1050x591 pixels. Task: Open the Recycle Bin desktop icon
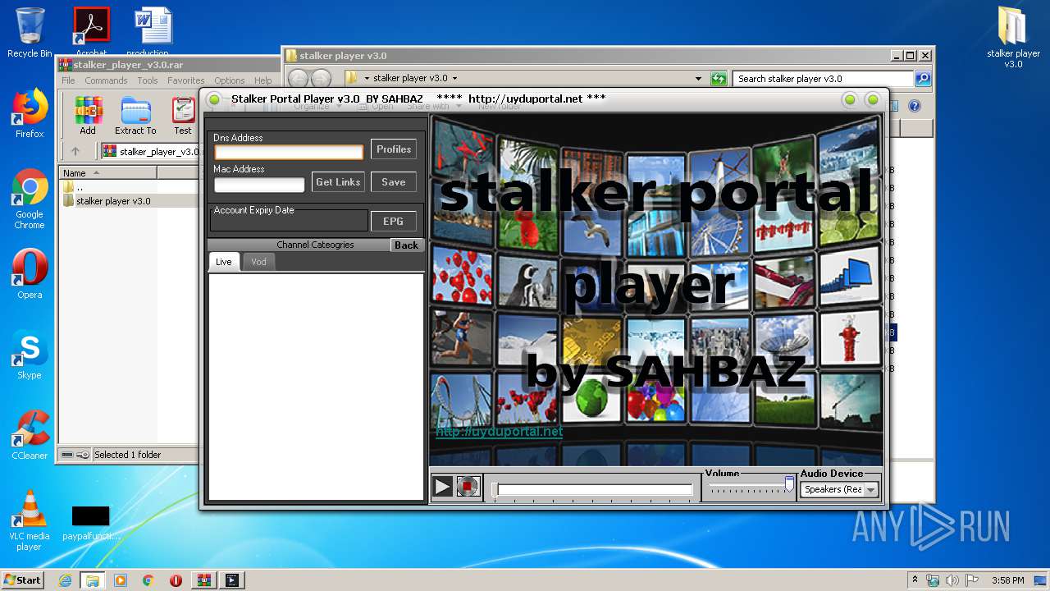[30, 33]
